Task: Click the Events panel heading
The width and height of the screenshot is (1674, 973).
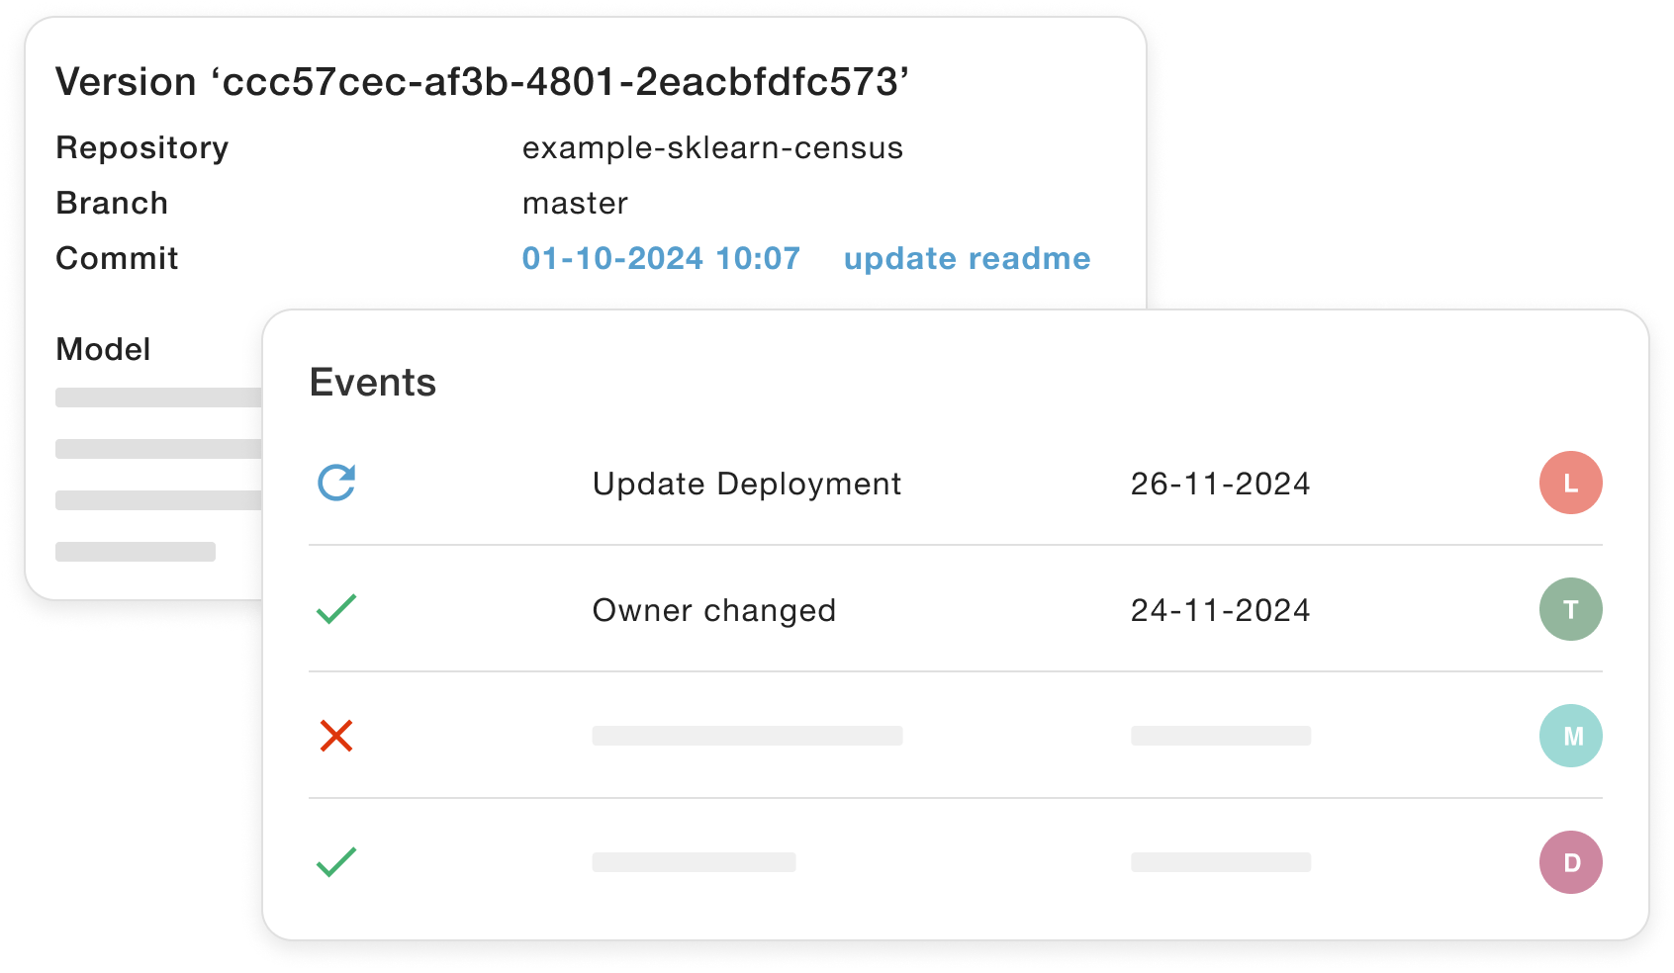Action: coord(373,383)
